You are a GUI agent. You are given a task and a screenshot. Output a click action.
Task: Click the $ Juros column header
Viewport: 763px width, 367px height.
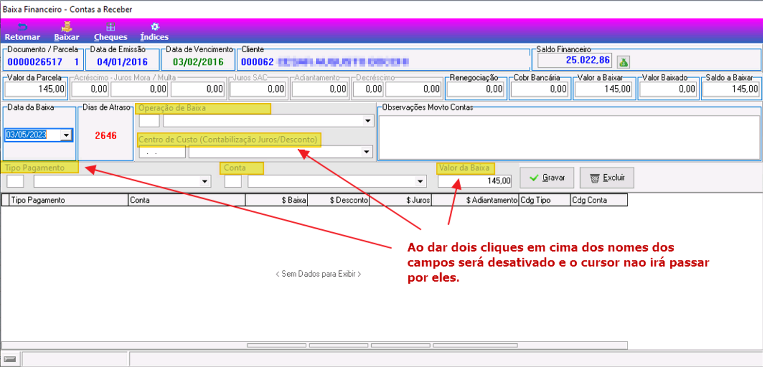401,200
